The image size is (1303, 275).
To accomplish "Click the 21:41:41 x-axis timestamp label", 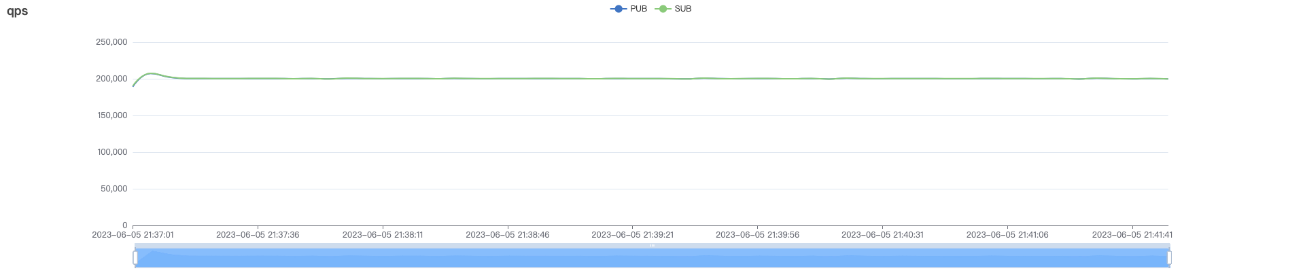I will pos(1132,235).
